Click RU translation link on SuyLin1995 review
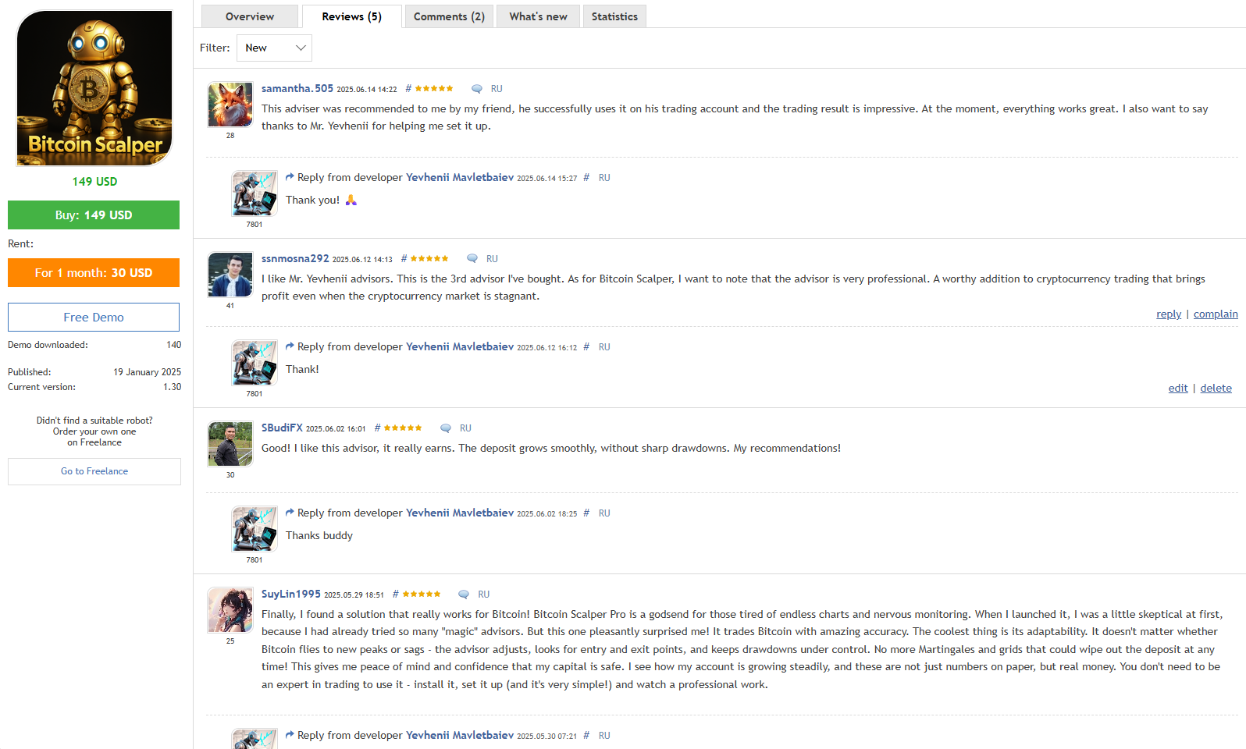The height and width of the screenshot is (749, 1246). 483,595
